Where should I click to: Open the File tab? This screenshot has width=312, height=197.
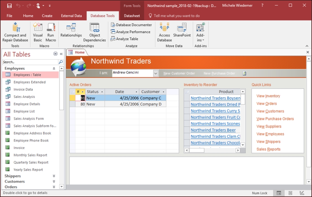click(x=9, y=16)
